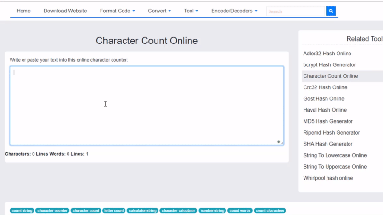
Task: Go to the Home page
Action: (23, 11)
